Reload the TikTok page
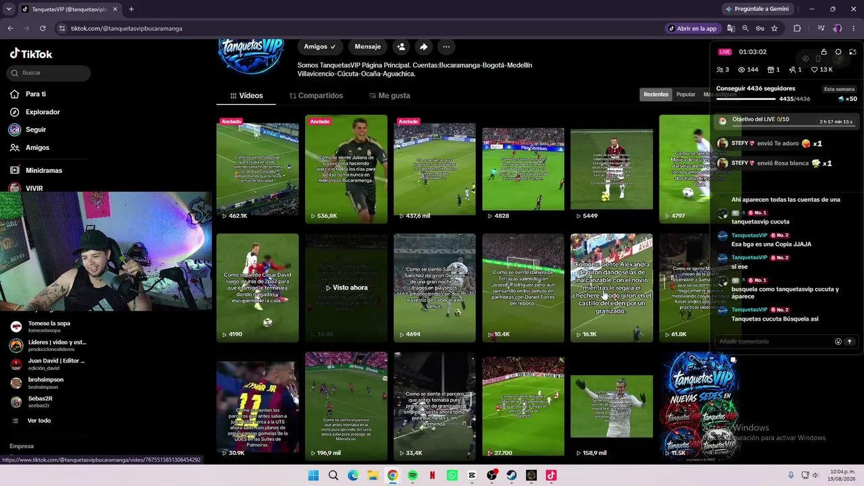Viewport: 864px width, 486px height. pos(43,28)
